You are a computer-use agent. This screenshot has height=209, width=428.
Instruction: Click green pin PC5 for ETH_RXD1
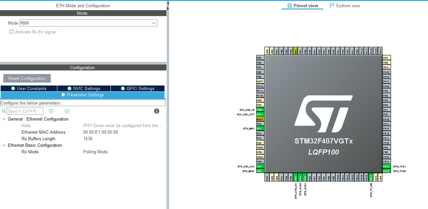[x=305, y=177]
